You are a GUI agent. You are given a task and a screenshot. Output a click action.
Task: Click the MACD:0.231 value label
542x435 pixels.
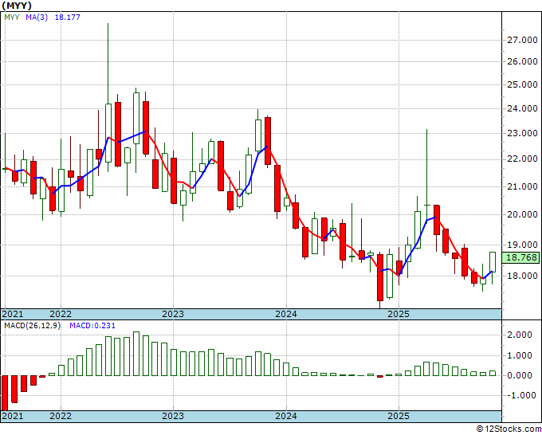92,326
